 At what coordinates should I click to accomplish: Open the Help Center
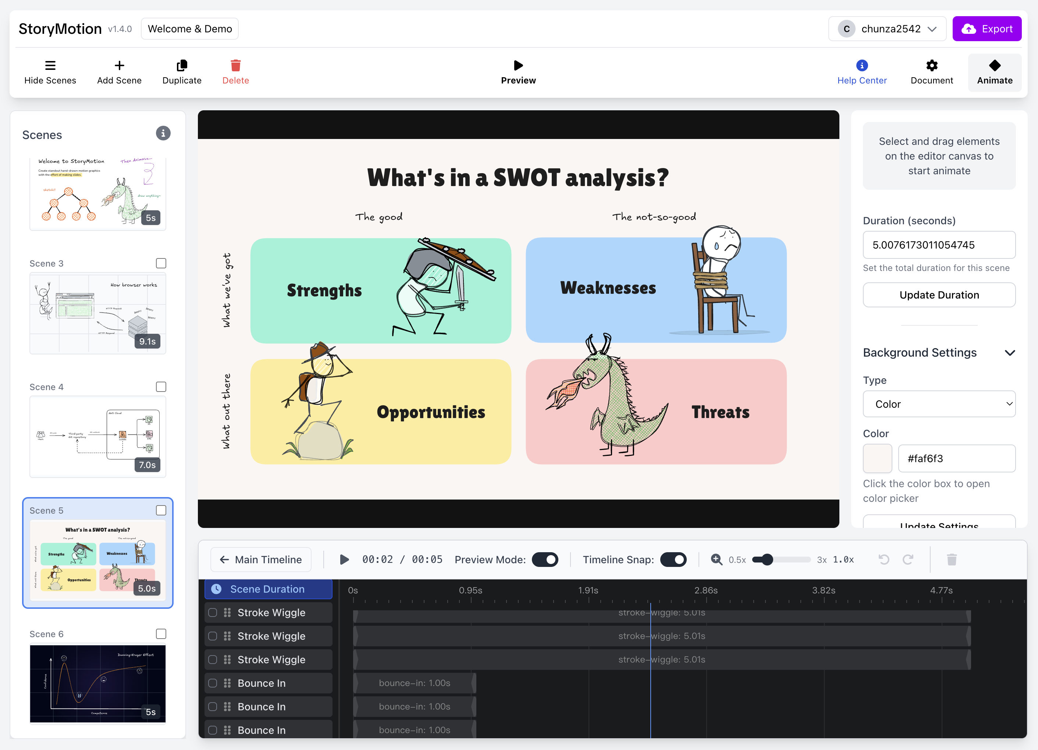coord(862,72)
